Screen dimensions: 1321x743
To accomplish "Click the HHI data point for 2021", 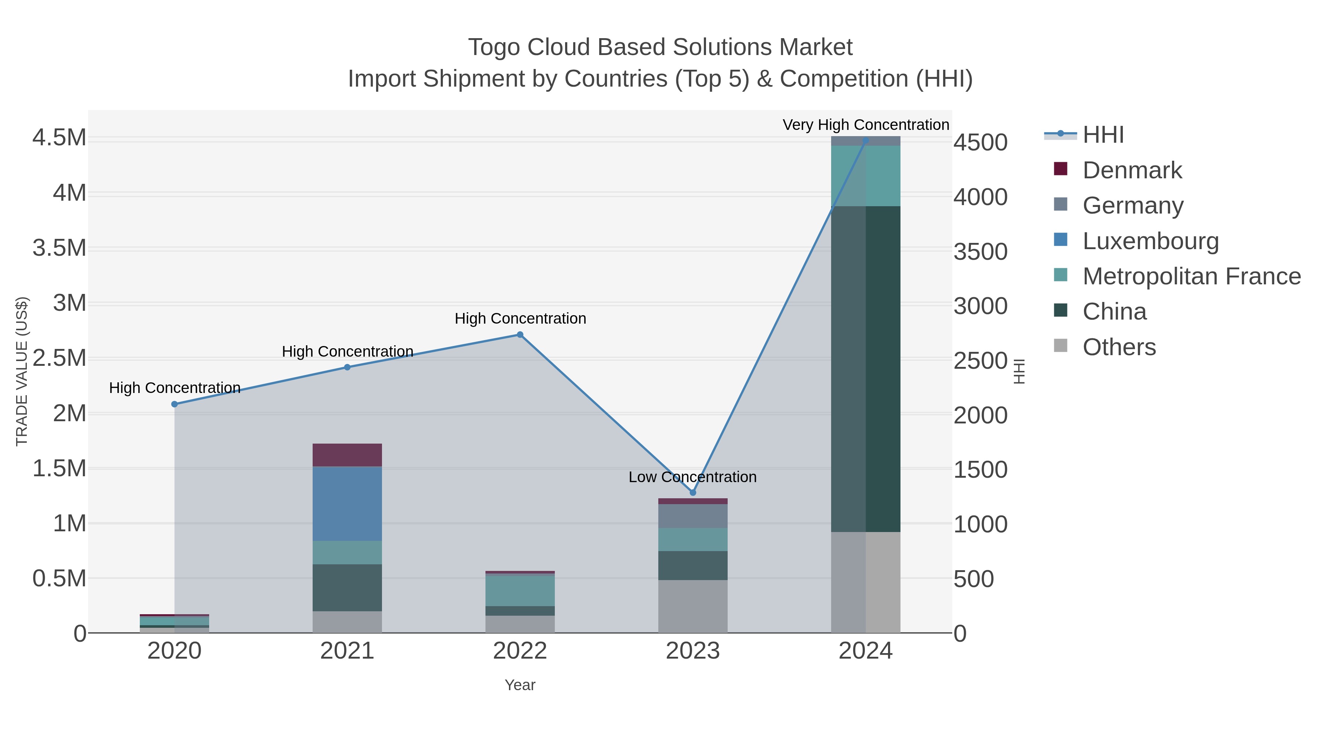I will 347,367.
